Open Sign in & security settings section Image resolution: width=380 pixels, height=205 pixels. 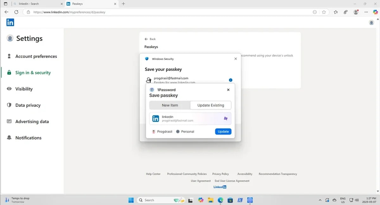click(33, 73)
